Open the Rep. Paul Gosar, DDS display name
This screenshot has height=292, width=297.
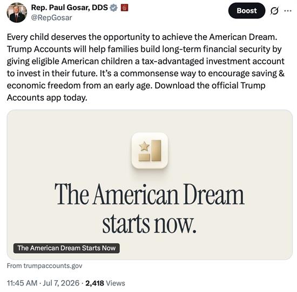[x=70, y=8]
